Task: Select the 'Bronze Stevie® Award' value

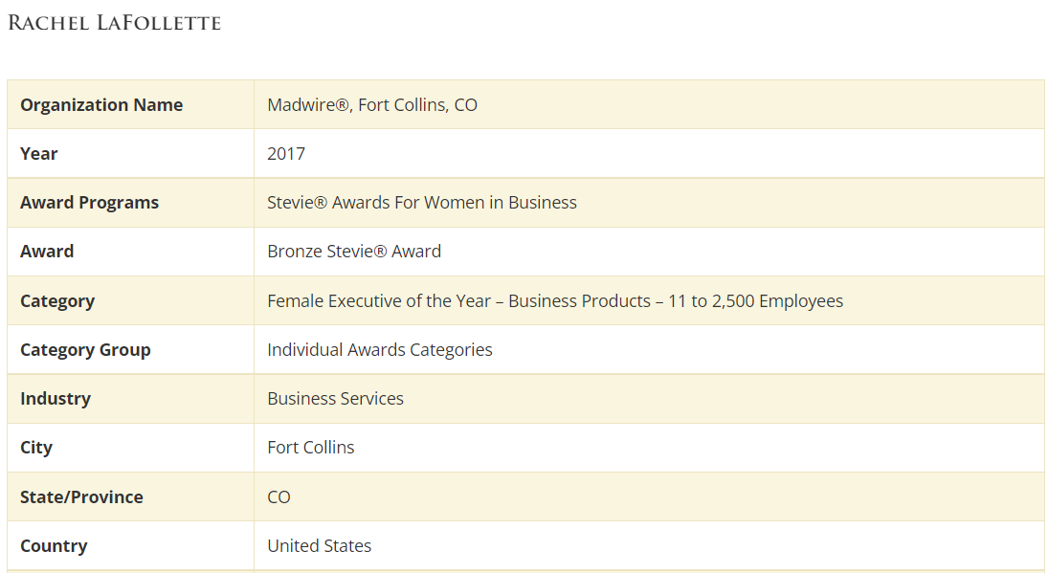Action: click(x=354, y=251)
